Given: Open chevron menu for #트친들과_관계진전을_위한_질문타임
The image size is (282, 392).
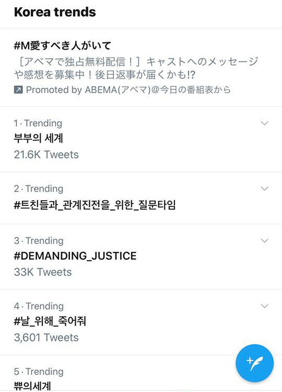Looking at the screenshot, I should tap(264, 189).
